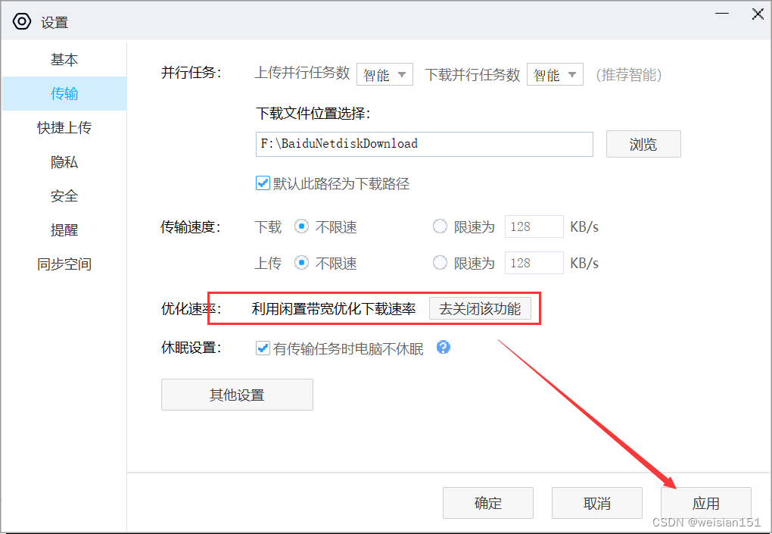Click the 应用 button
The width and height of the screenshot is (772, 534).
click(x=706, y=503)
